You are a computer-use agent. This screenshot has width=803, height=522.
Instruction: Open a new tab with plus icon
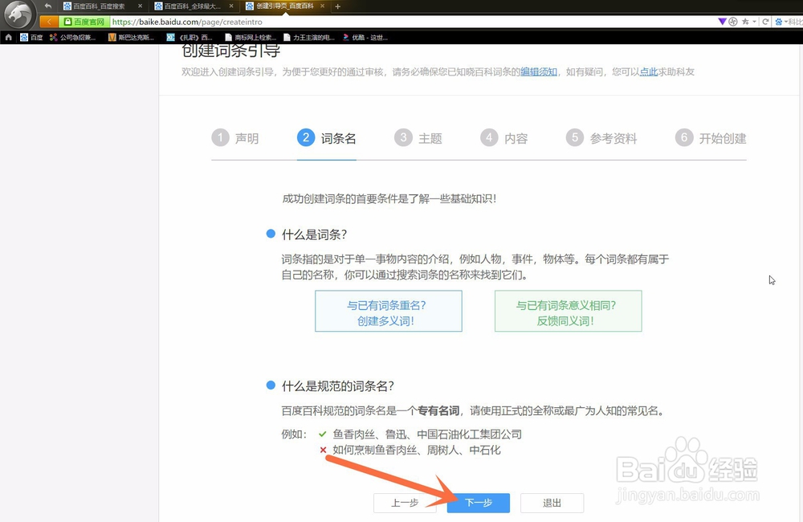[337, 6]
